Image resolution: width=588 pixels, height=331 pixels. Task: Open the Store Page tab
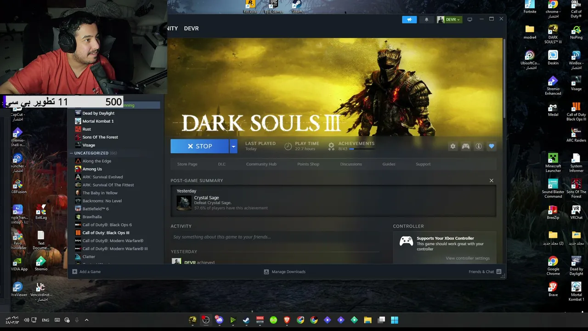187,164
